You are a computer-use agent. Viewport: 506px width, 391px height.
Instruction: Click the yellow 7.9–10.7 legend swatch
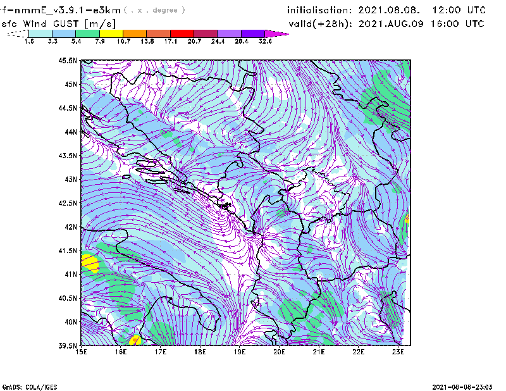[111, 34]
